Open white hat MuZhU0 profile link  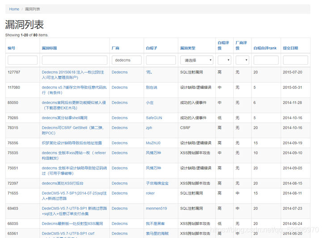click(x=153, y=143)
